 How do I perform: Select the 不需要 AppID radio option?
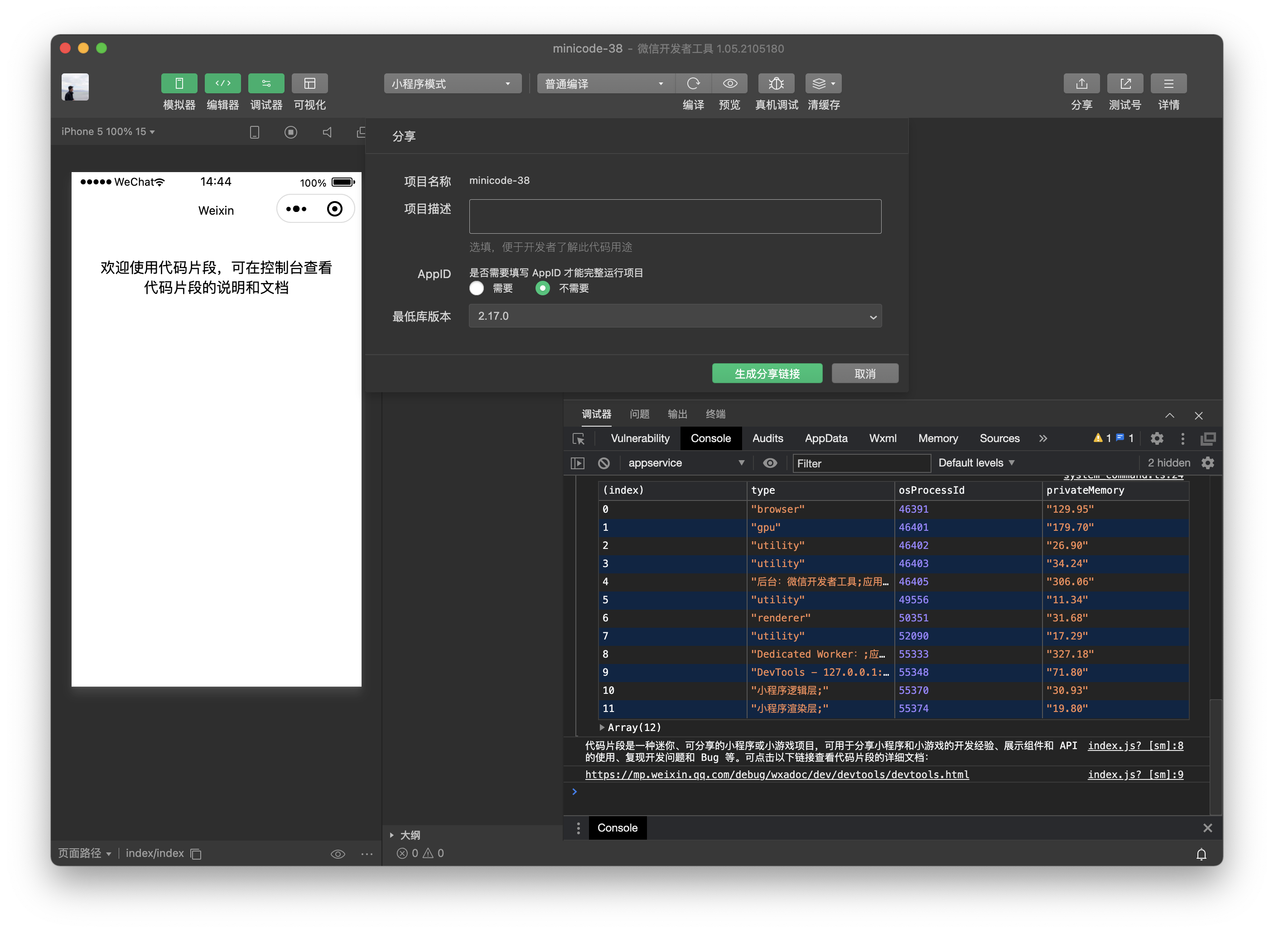[542, 288]
